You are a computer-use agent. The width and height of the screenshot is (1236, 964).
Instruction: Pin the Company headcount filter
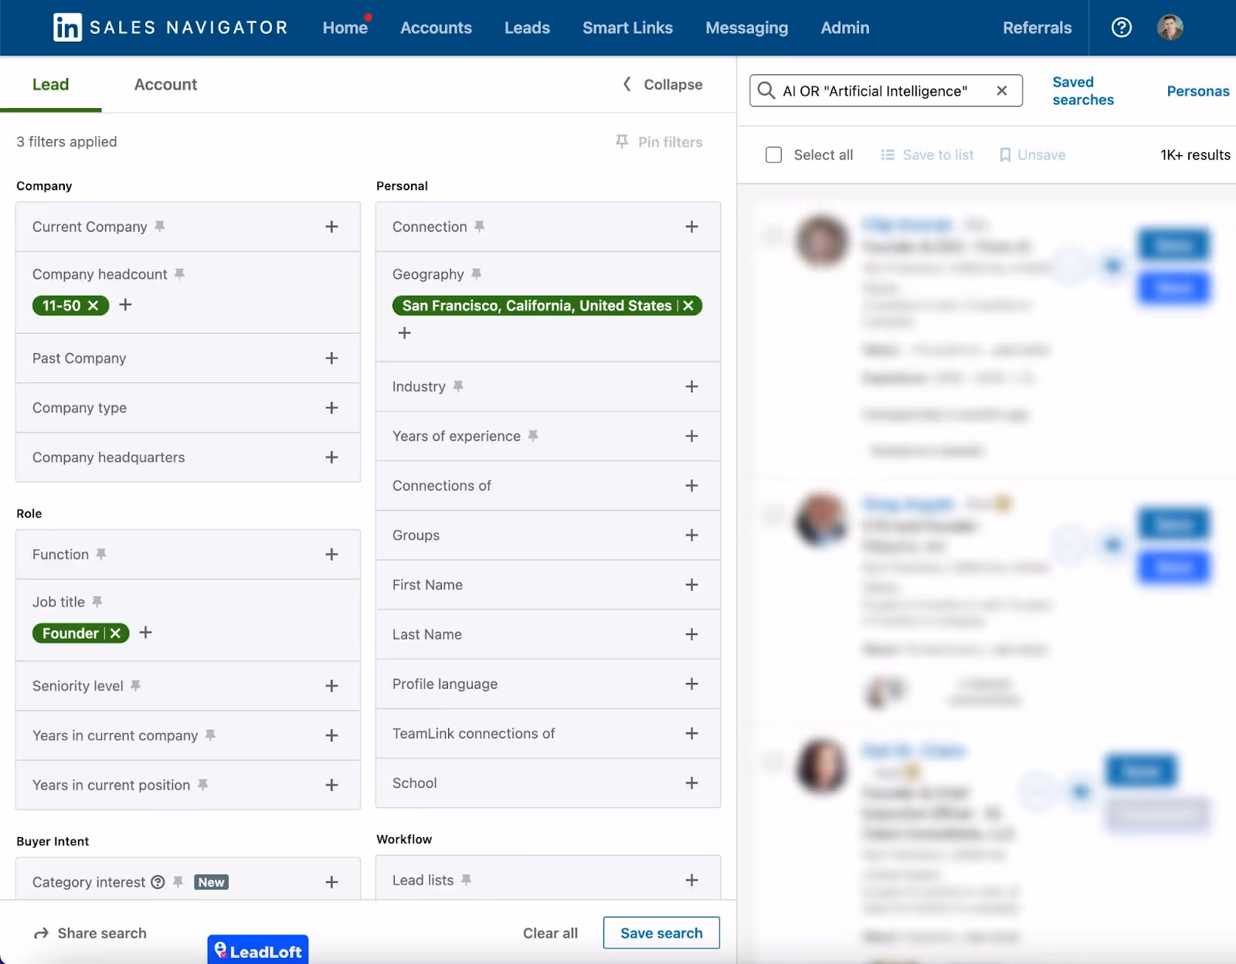tap(179, 274)
